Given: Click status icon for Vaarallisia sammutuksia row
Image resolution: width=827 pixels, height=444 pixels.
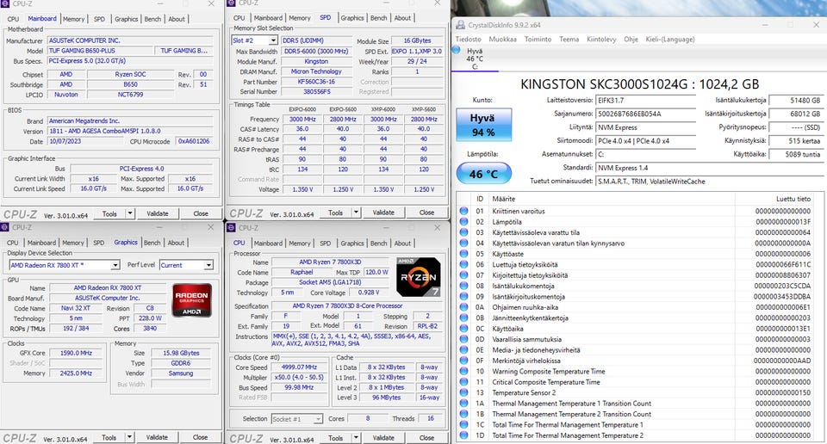Looking at the screenshot, I should tap(463, 339).
